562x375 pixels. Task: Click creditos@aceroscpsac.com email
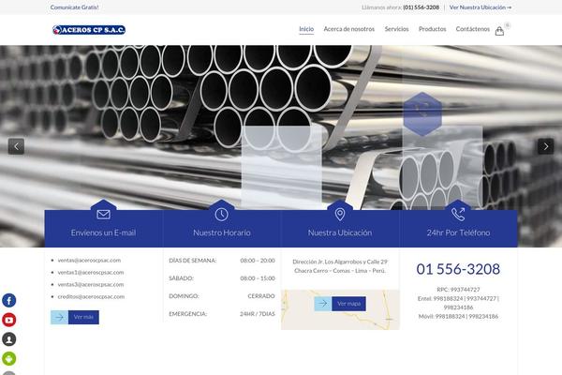tap(91, 297)
